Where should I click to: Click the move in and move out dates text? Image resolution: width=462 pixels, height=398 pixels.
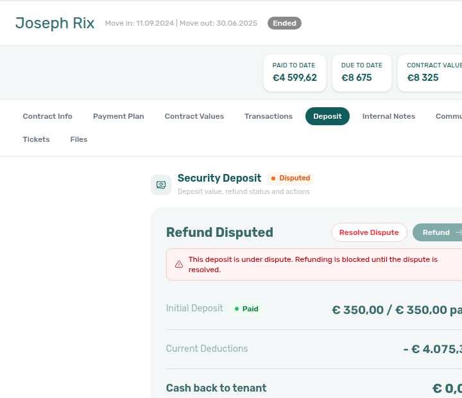coord(181,23)
